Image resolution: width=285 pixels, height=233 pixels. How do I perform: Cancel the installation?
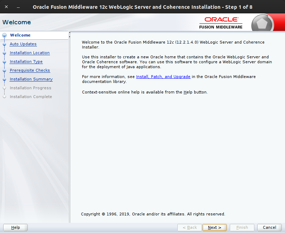[x=270, y=227]
